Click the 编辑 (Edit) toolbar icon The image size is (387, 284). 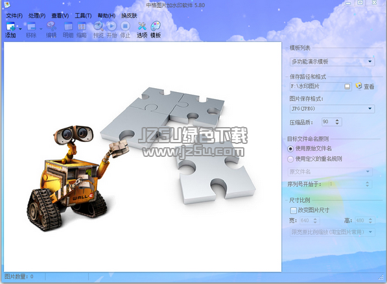coord(51,27)
